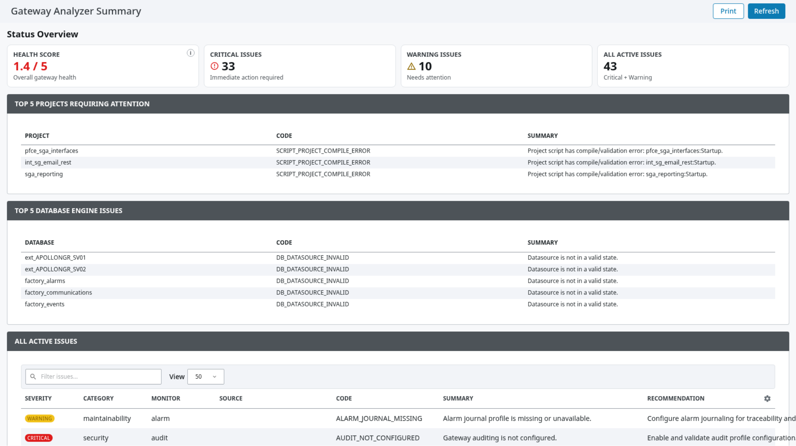796x446 pixels.
Task: Click the security category cell
Action: pos(96,438)
